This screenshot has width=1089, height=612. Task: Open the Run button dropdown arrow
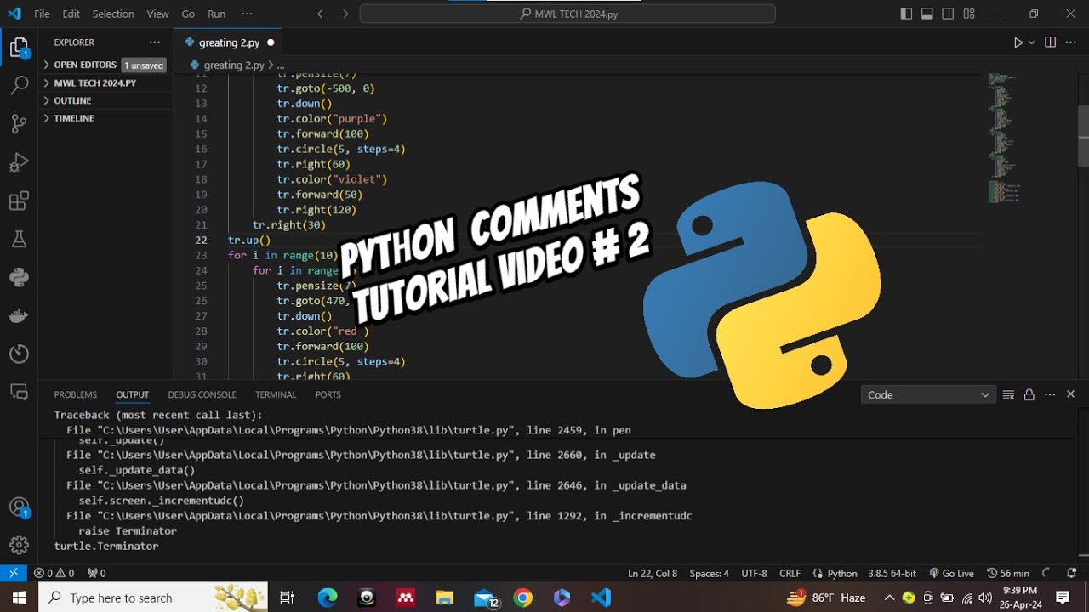point(1032,42)
